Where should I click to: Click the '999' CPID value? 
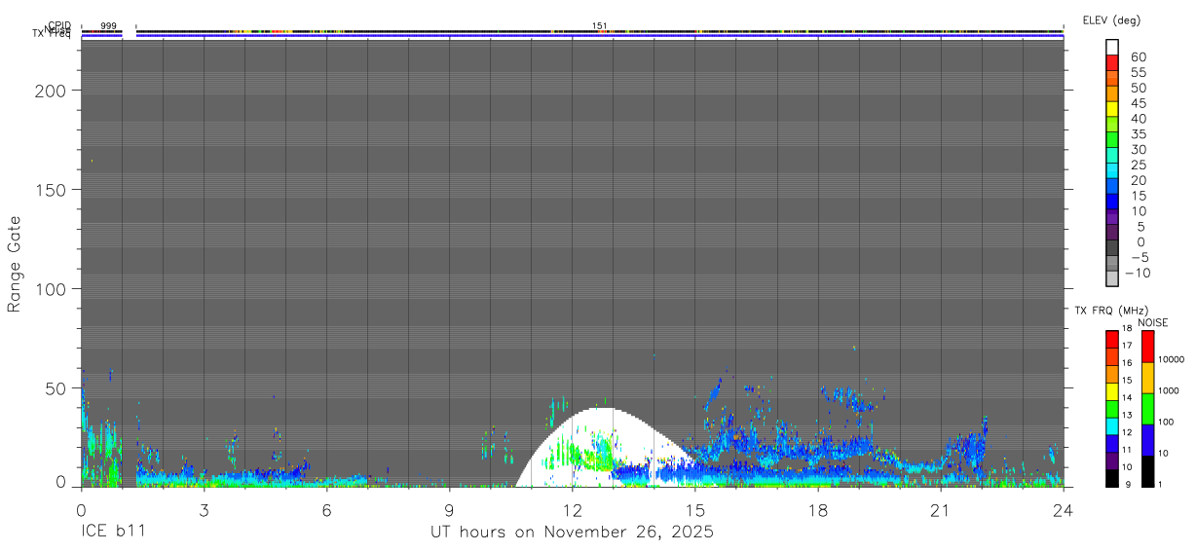pos(108,25)
